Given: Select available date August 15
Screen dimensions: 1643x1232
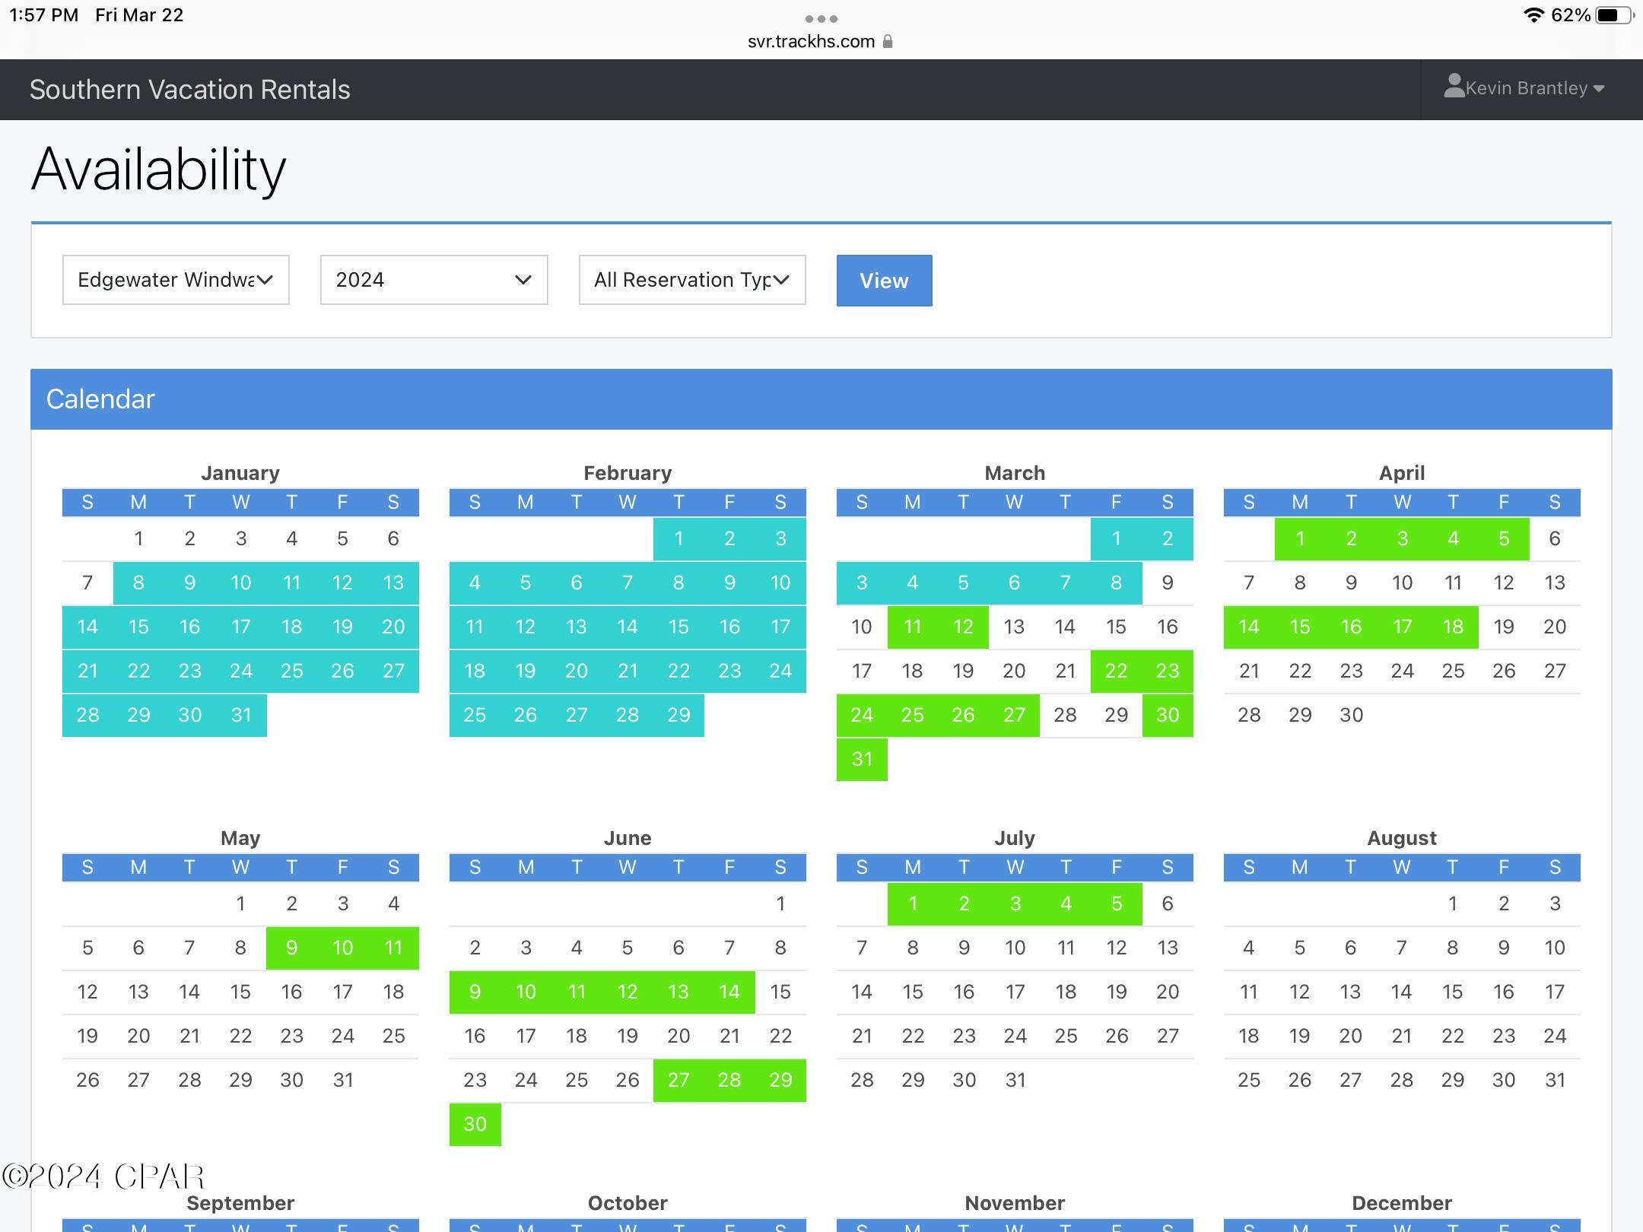Looking at the screenshot, I should [1452, 992].
